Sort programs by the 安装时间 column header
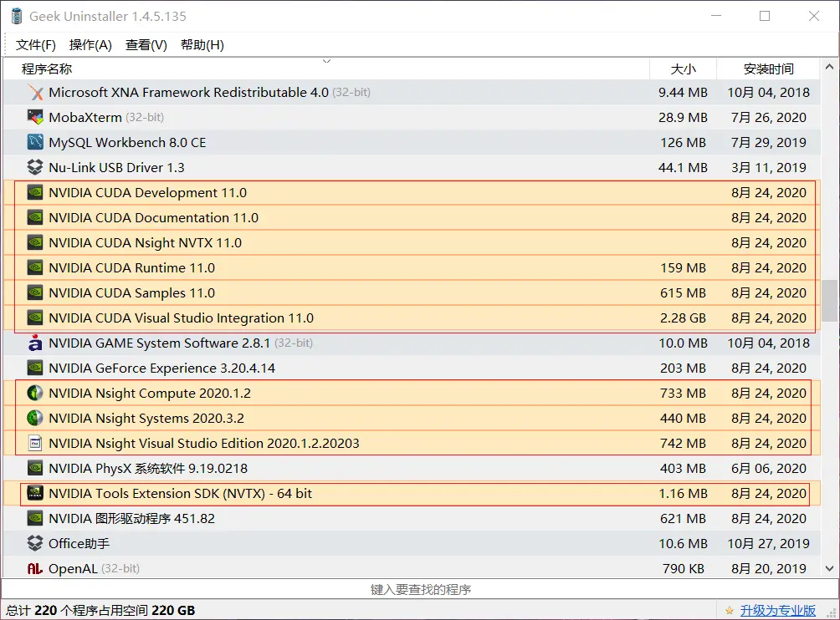The width and height of the screenshot is (840, 620). click(769, 69)
